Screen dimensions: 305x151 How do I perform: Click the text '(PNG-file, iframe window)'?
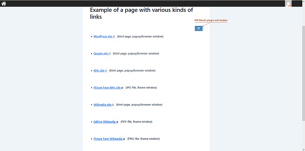click(144, 139)
